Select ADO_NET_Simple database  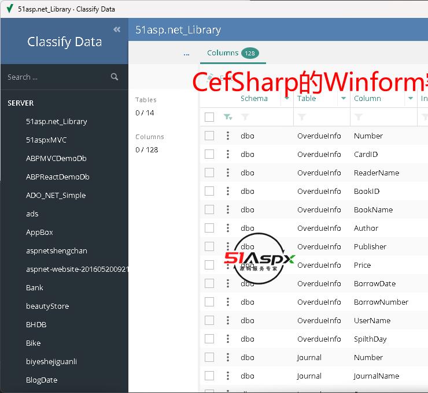click(x=56, y=196)
